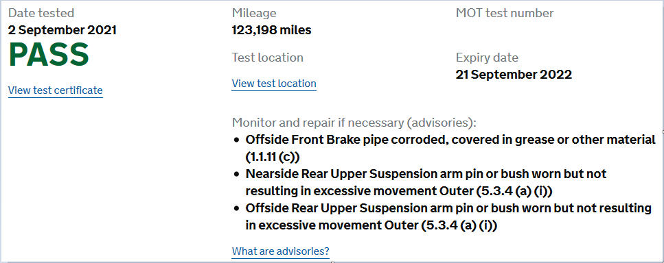The image size is (664, 263).
Task: Click the MOT test number label
Action: pyautogui.click(x=505, y=13)
